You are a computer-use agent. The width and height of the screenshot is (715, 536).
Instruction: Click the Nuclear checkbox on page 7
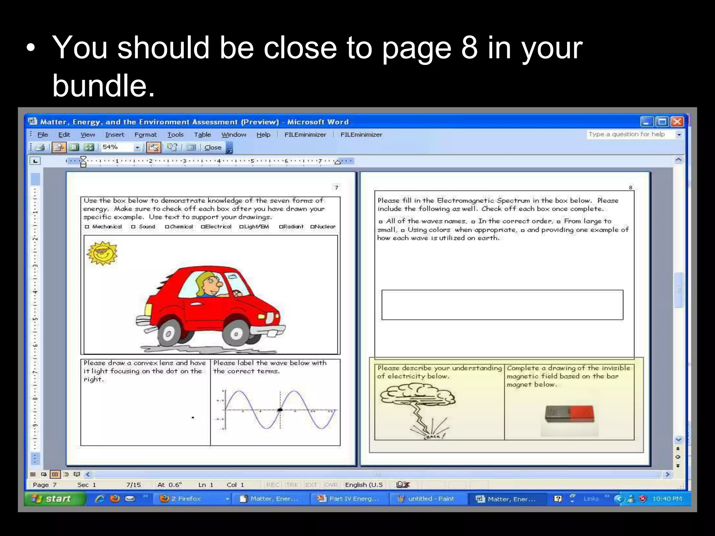(312, 227)
